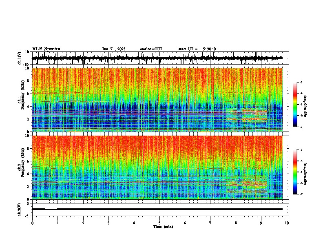This screenshot has height=250, width=323.
Task: Click the "4" kHz tick on ch.2 spectrogram axis
Action: [x=29, y=174]
